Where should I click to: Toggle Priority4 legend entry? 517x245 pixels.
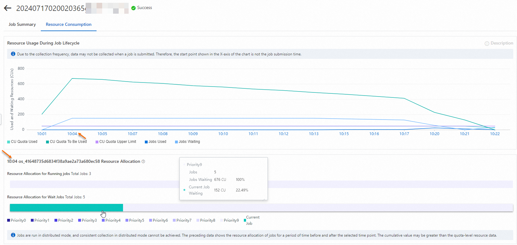tap(111, 220)
